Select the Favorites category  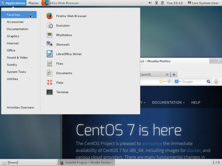pyautogui.click(x=19, y=15)
